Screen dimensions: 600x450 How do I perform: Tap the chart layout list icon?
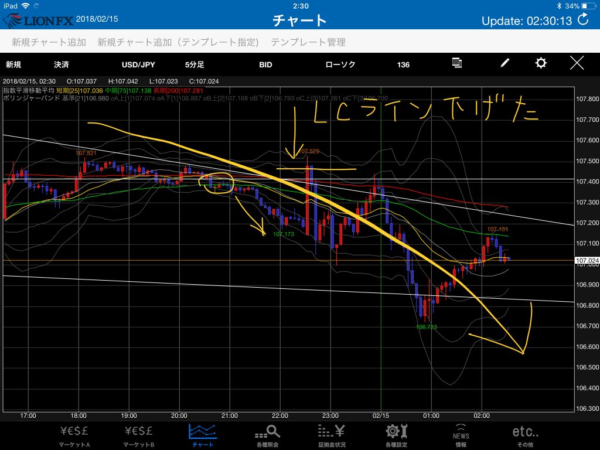(457, 63)
